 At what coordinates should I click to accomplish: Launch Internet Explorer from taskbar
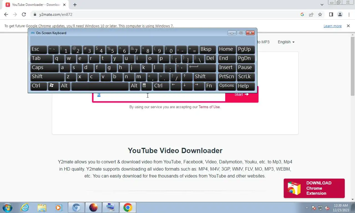point(25,207)
